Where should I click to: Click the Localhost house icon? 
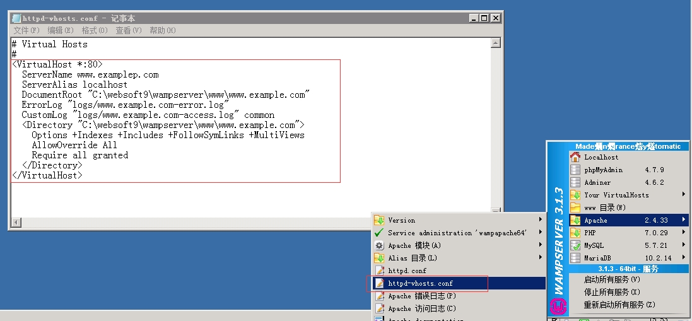[x=575, y=157]
